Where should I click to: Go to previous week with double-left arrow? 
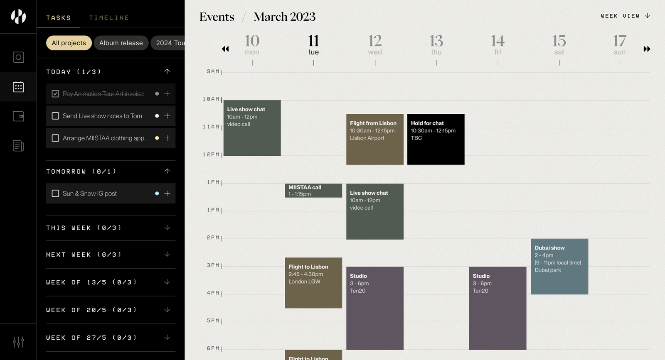tap(225, 49)
